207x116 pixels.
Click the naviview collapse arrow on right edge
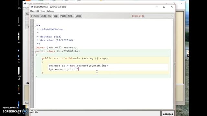(174, 64)
